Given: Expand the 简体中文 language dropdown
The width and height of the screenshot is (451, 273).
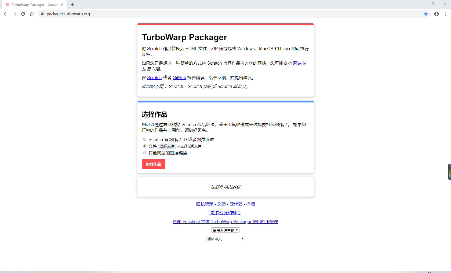Looking at the screenshot, I should 225,239.
